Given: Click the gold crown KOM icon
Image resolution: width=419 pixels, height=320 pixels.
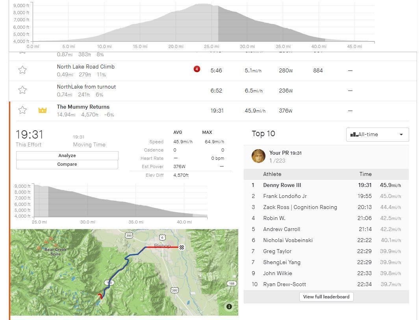Looking at the screenshot, I should pyautogui.click(x=43, y=110).
